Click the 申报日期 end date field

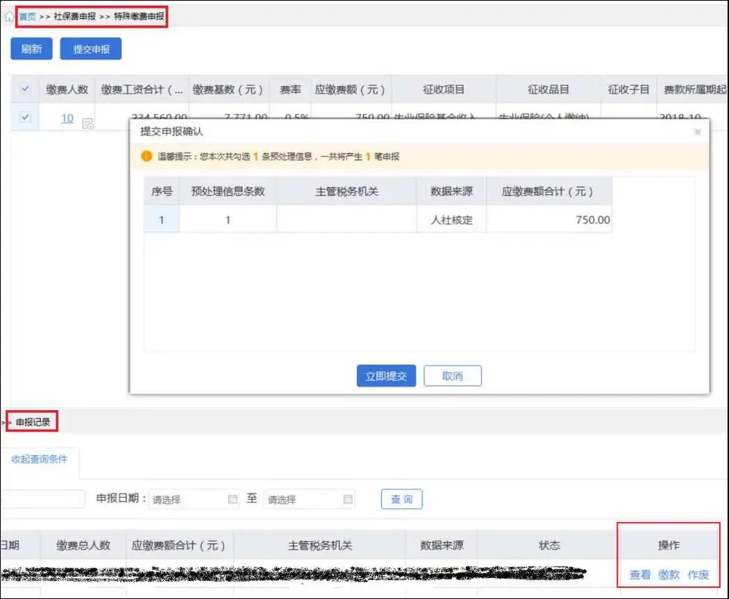point(309,500)
